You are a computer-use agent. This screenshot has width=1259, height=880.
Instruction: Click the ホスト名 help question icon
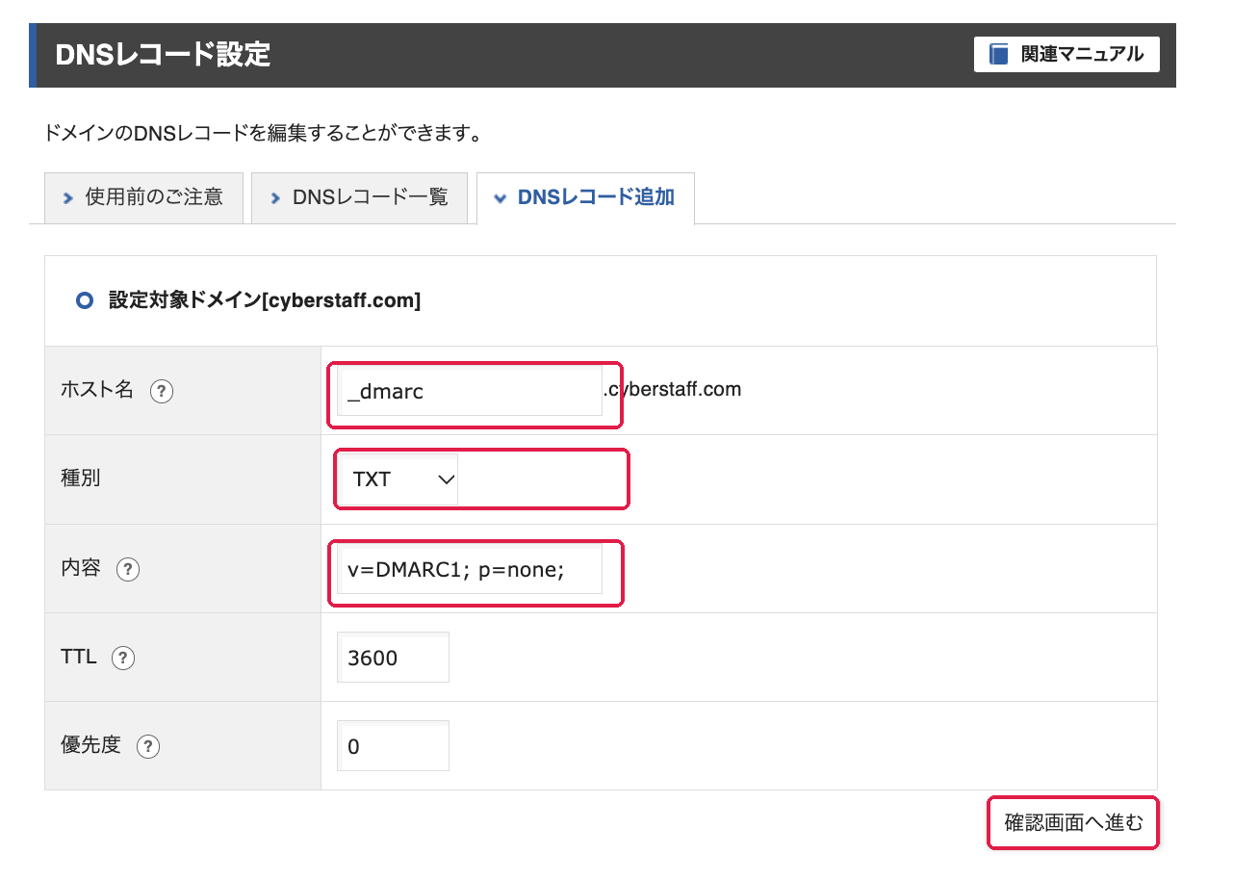[x=162, y=392]
